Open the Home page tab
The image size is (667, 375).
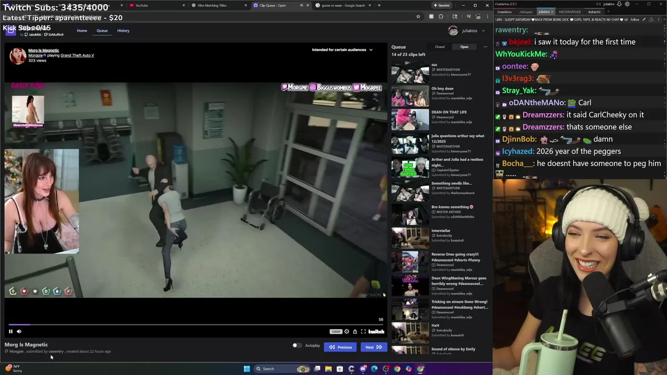coord(82,31)
